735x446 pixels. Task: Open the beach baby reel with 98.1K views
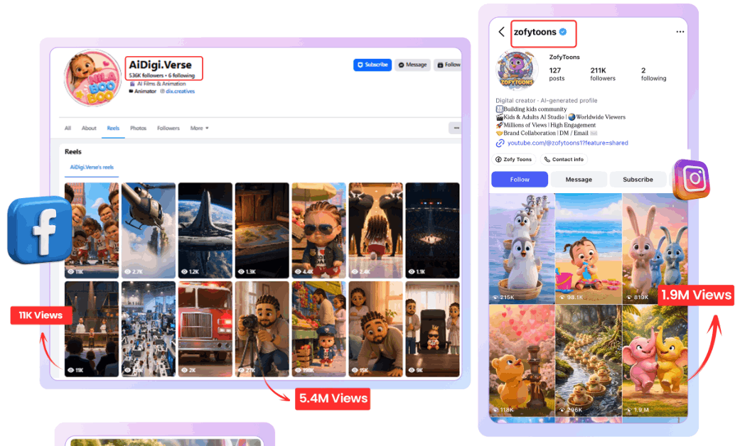click(589, 249)
